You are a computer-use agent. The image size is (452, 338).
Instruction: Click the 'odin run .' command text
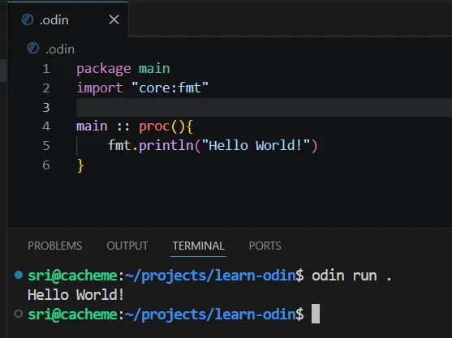pos(351,276)
